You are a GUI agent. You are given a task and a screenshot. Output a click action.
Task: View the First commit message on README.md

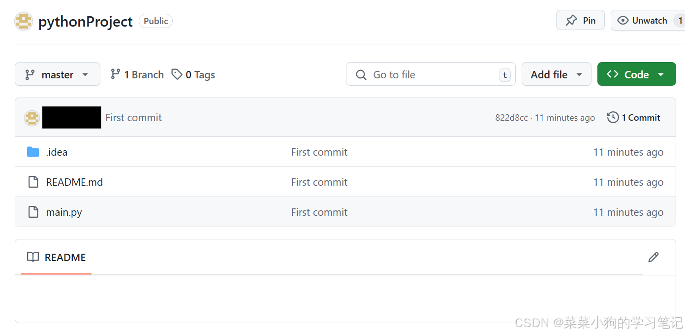point(319,182)
